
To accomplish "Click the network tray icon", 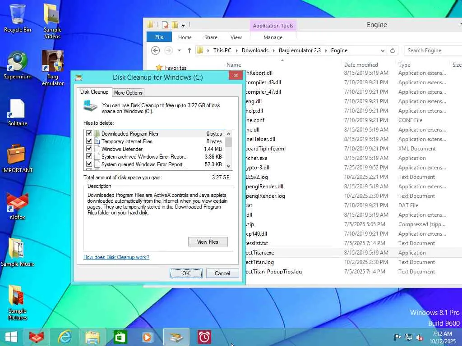I will [409, 337].
